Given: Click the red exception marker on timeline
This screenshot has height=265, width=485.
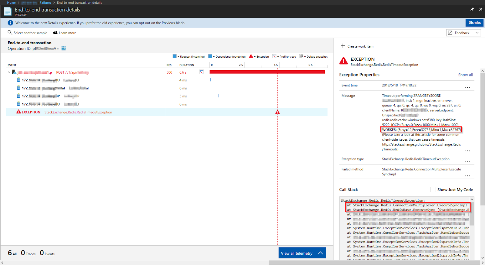Looking at the screenshot, I should coord(277,112).
